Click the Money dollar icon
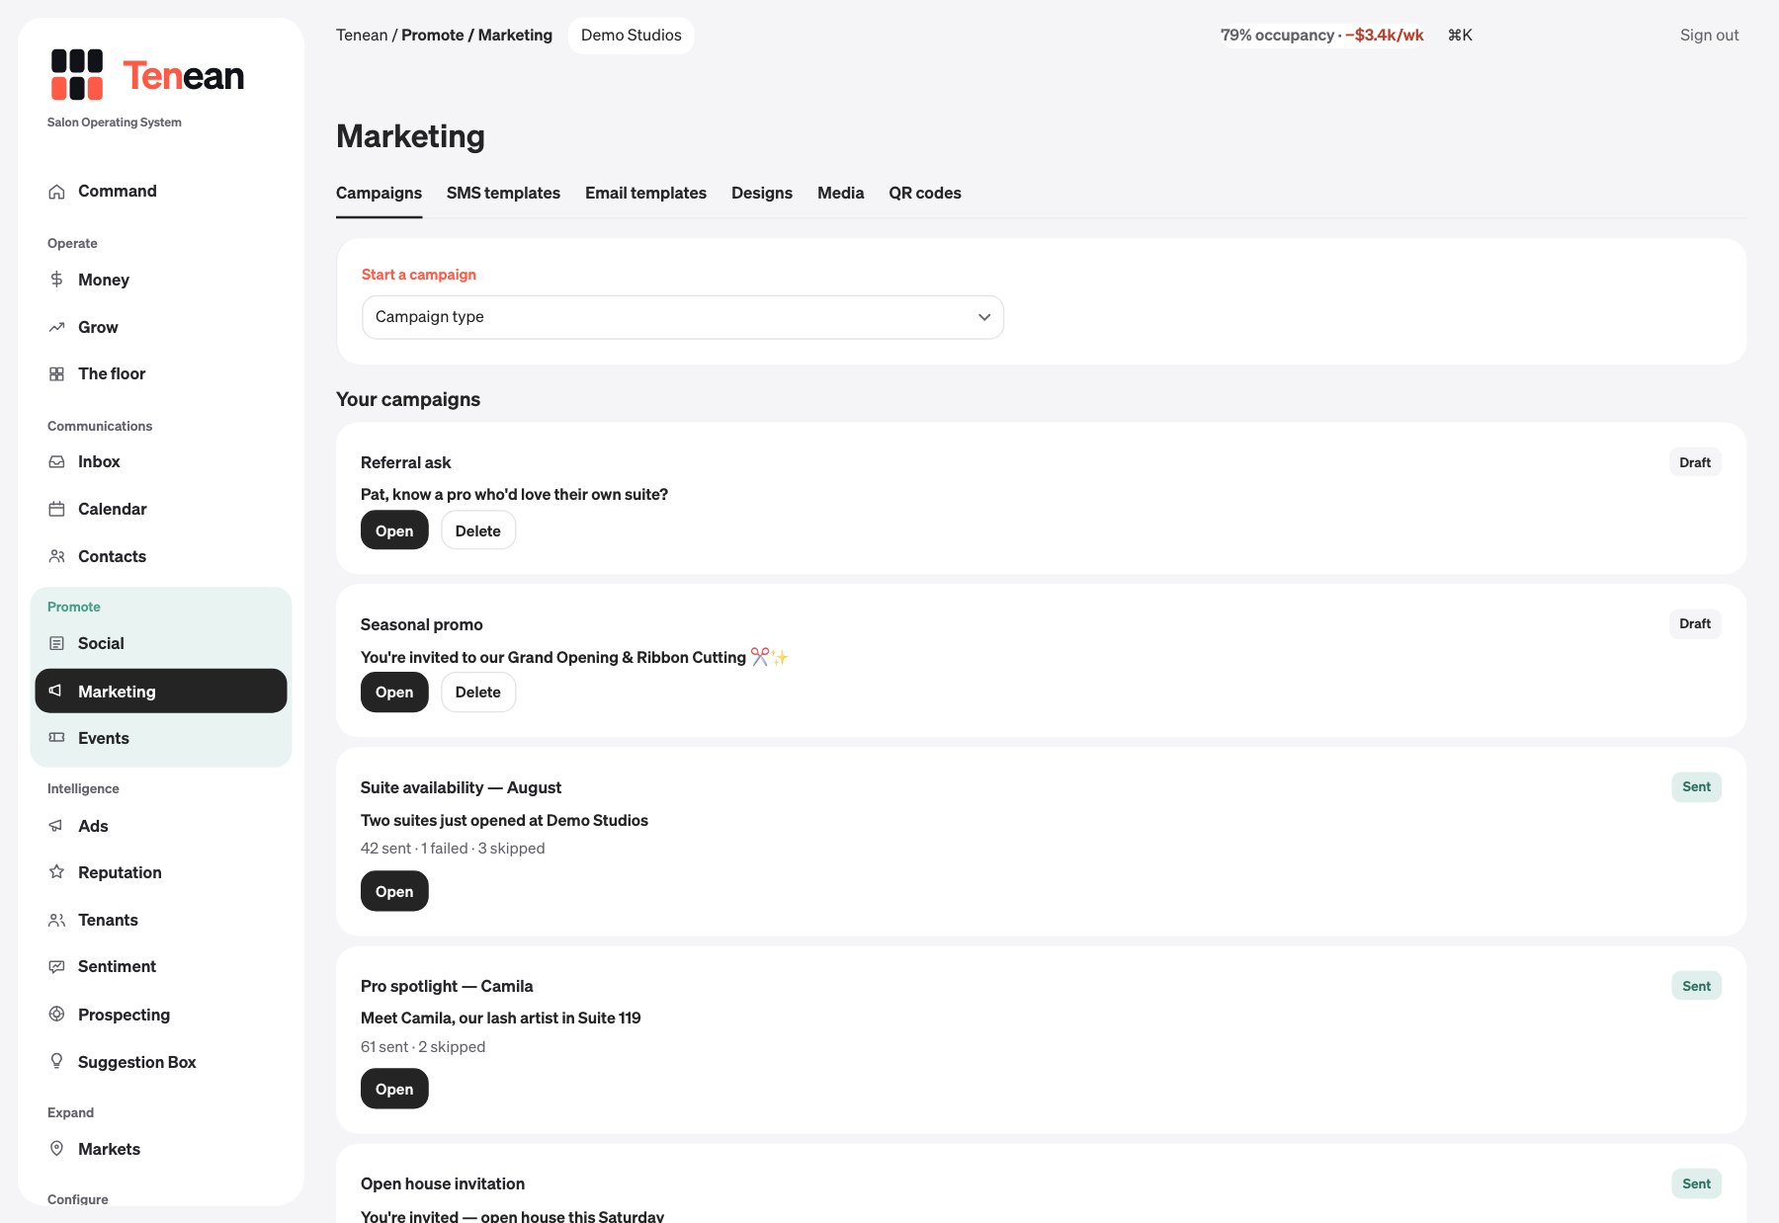 [56, 280]
